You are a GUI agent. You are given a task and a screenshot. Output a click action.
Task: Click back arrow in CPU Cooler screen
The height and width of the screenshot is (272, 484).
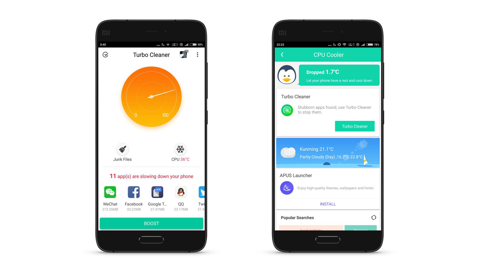282,54
